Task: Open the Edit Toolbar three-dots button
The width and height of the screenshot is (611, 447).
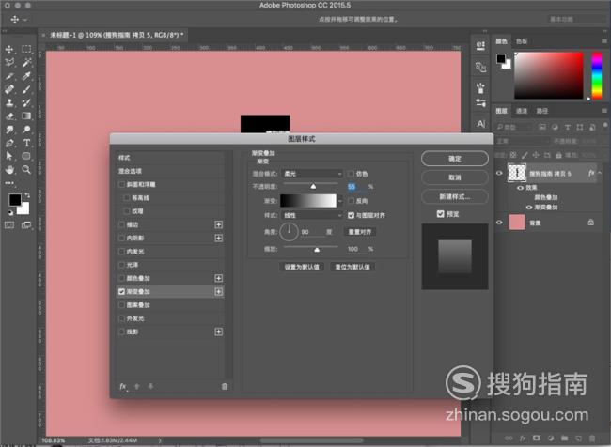Action: 9,182
